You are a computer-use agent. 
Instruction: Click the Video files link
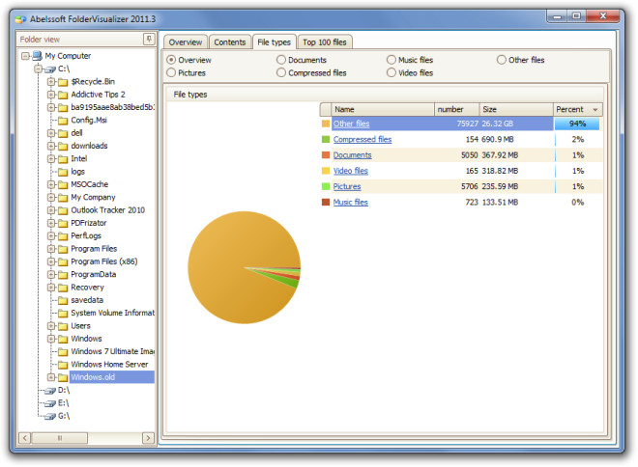click(x=350, y=171)
